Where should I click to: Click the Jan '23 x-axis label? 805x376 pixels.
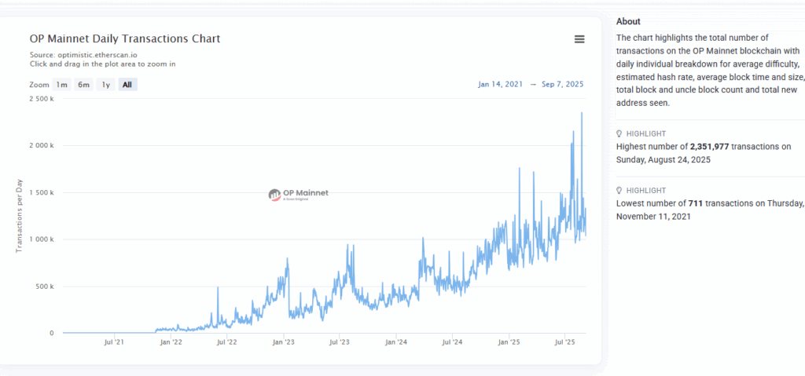pos(284,342)
